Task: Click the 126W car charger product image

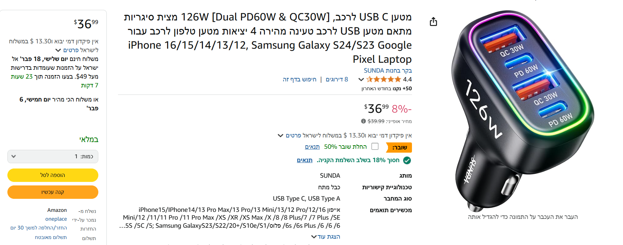Action: 523,109
